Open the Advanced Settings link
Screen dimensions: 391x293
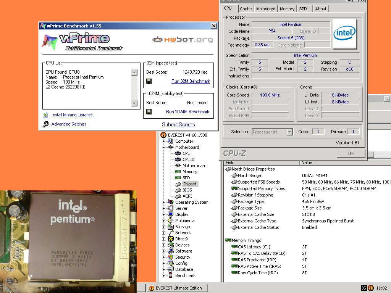tap(69, 124)
